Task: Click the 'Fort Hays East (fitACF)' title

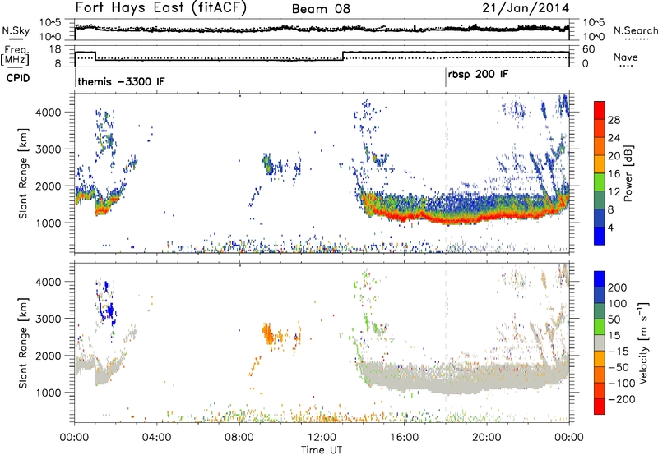Action: [x=160, y=8]
